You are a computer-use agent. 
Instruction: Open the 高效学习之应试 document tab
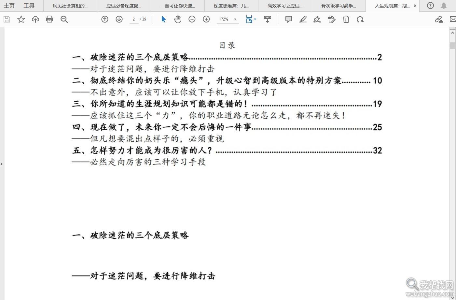click(285, 6)
